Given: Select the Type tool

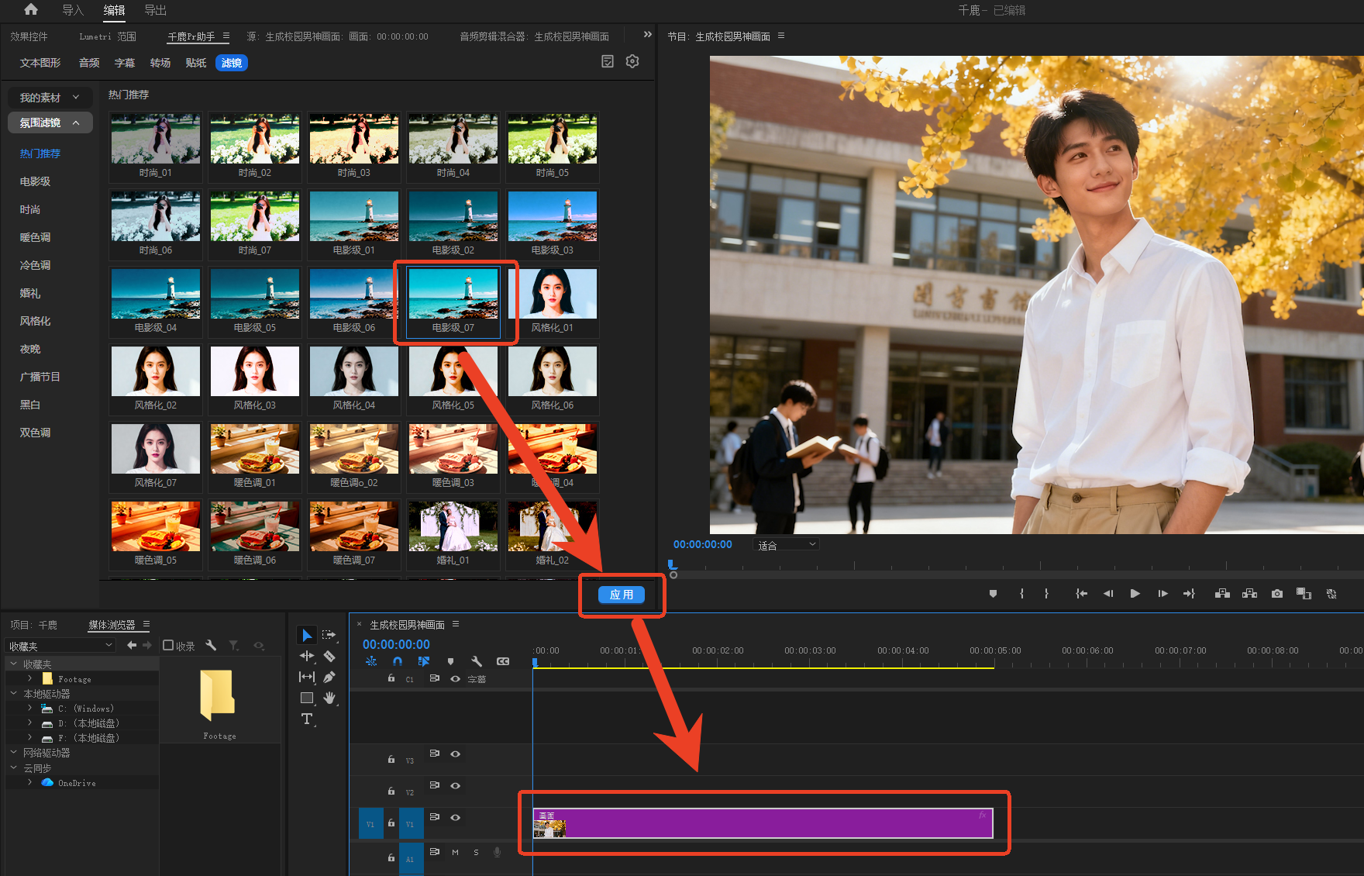Looking at the screenshot, I should (307, 719).
